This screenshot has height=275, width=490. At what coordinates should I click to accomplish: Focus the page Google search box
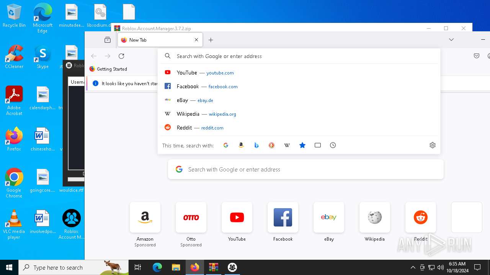[x=305, y=169]
